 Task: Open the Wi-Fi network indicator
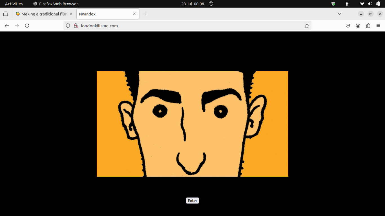(362, 4)
